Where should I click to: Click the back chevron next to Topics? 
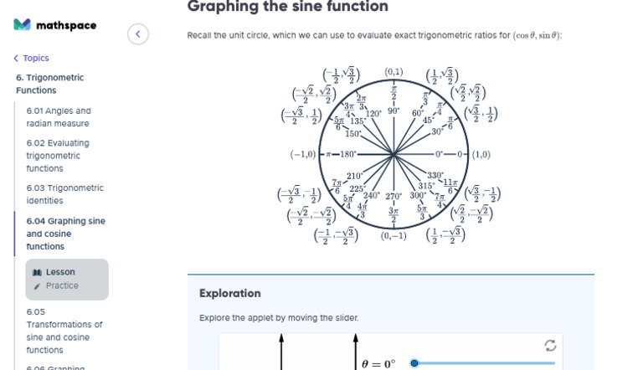click(x=16, y=59)
